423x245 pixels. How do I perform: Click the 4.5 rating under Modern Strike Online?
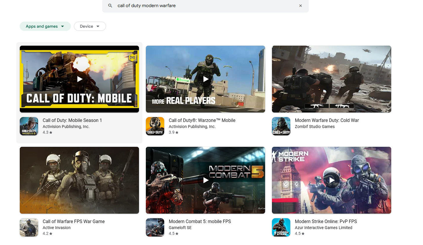(x=300, y=233)
